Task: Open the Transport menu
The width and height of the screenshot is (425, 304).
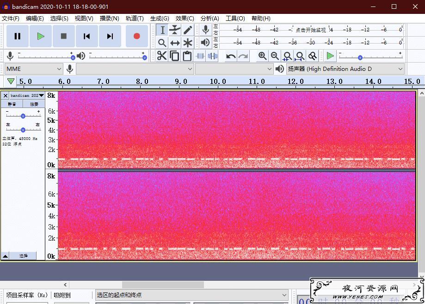Action: pyautogui.click(x=109, y=19)
